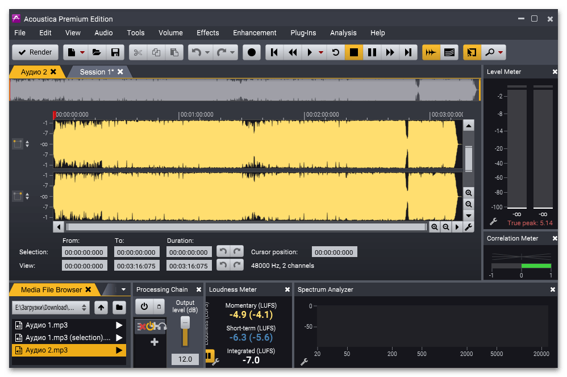Open the zoom tool dropdown arrow
Screen dimensions: 567x377
[501, 52]
